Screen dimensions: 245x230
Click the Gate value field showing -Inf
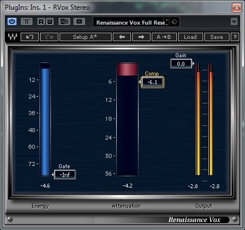tap(65, 175)
